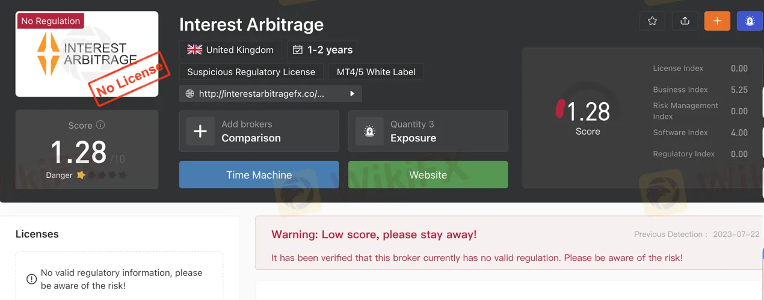This screenshot has height=300, width=764.
Task: Click the star favorite icon
Action: point(652,21)
